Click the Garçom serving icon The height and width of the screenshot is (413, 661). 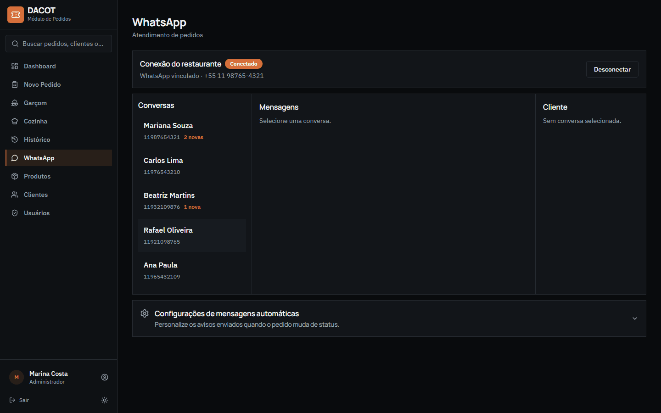pos(15,103)
